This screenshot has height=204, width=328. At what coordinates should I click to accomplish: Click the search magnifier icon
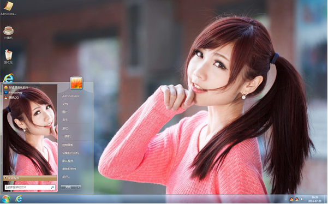point(52,187)
